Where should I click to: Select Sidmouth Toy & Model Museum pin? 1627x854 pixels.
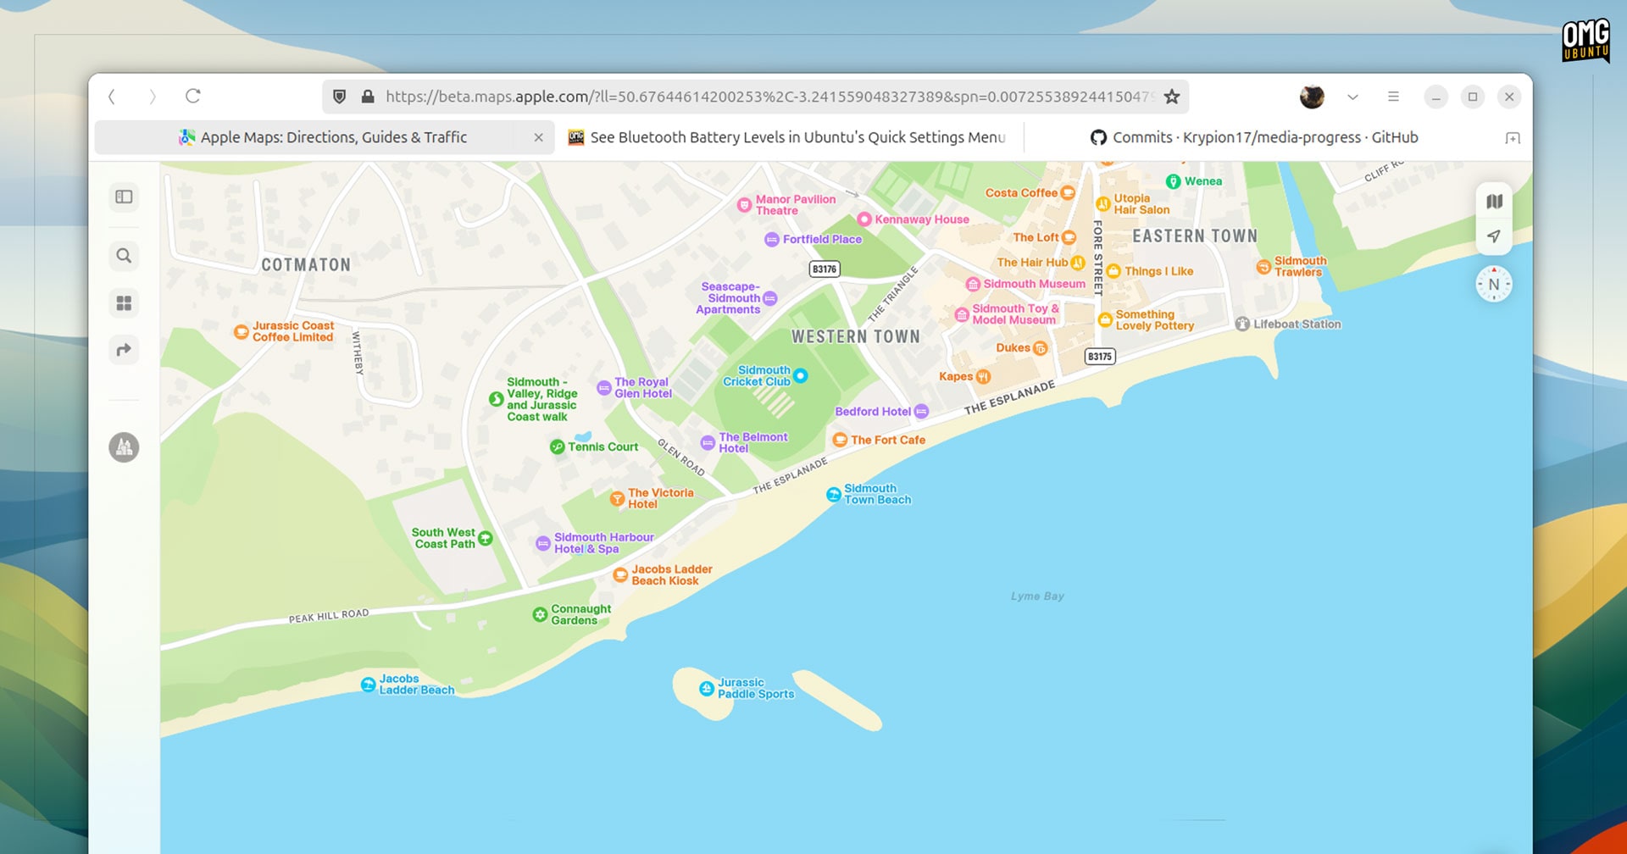tap(962, 314)
